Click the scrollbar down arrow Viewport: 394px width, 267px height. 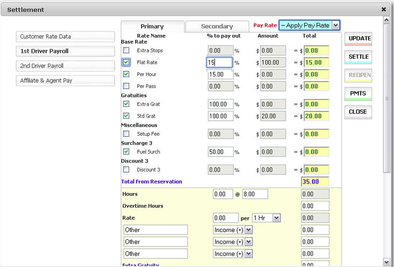tap(387, 262)
